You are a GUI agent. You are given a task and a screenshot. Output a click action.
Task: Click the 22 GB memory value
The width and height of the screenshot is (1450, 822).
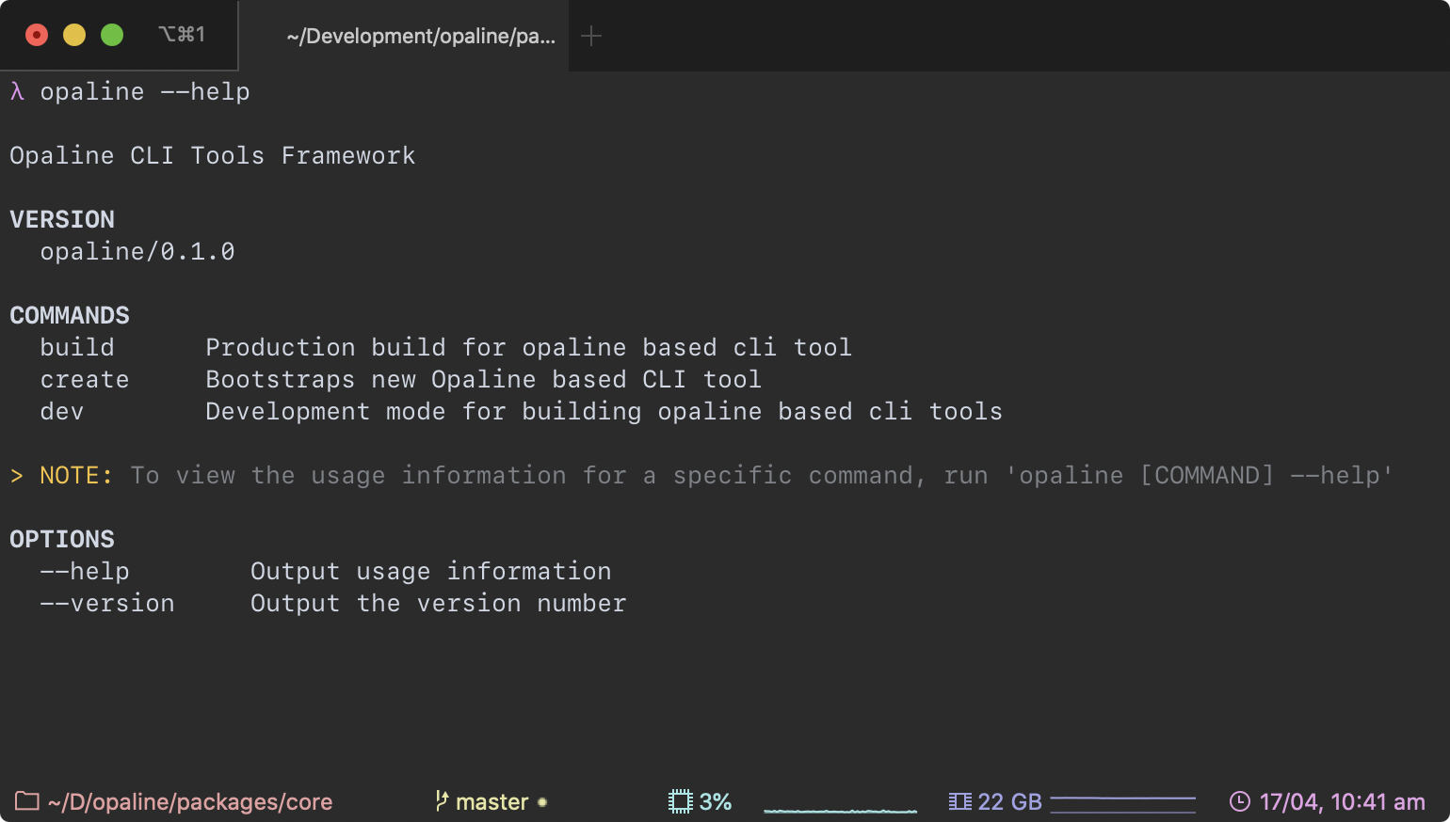click(x=1010, y=802)
